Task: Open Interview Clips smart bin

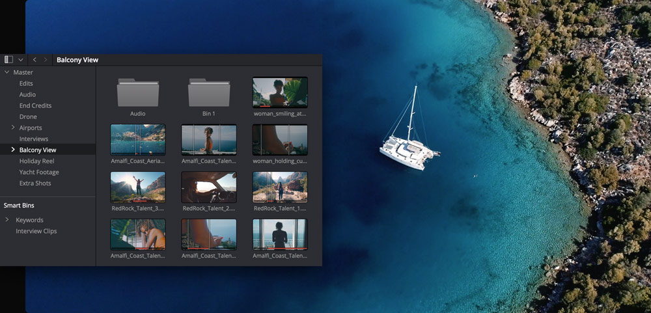Action: (x=36, y=231)
